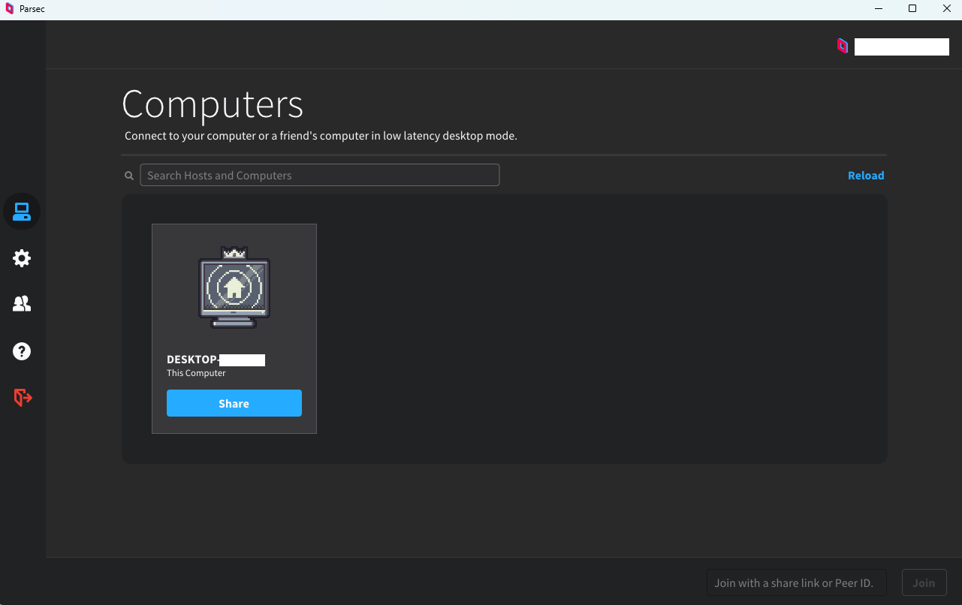Open Settings gear in sidebar
The width and height of the screenshot is (962, 605).
pyautogui.click(x=22, y=258)
